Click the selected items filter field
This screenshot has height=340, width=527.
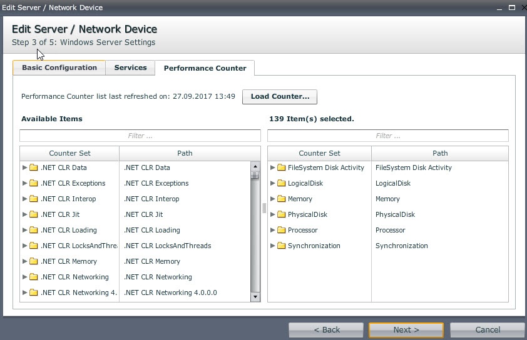387,136
